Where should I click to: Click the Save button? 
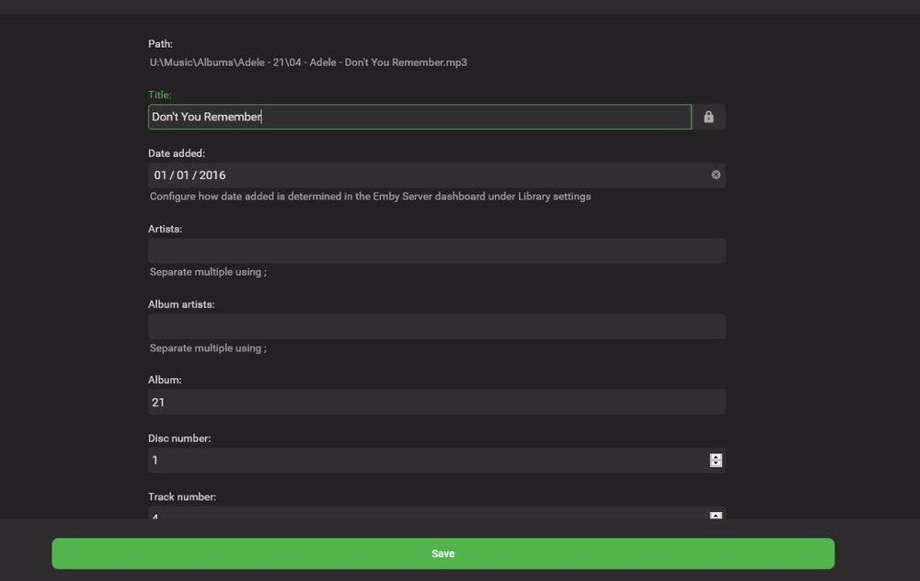coord(443,553)
